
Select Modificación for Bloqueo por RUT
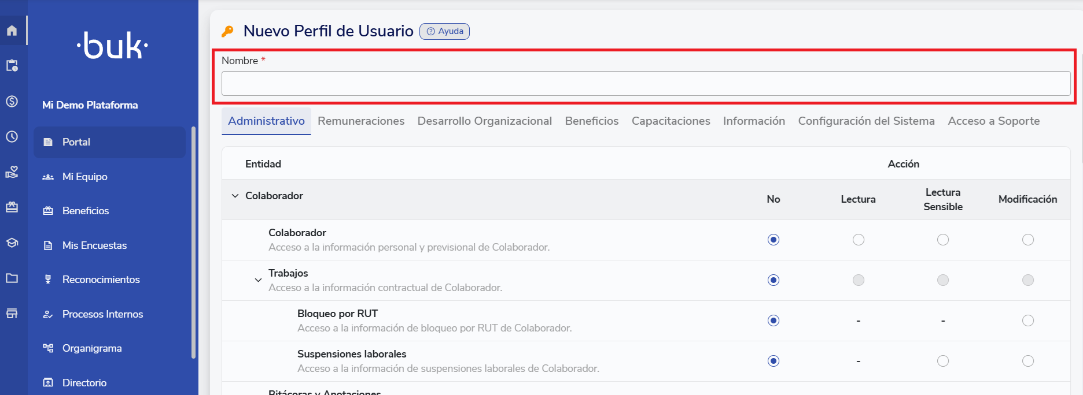pyautogui.click(x=1027, y=321)
